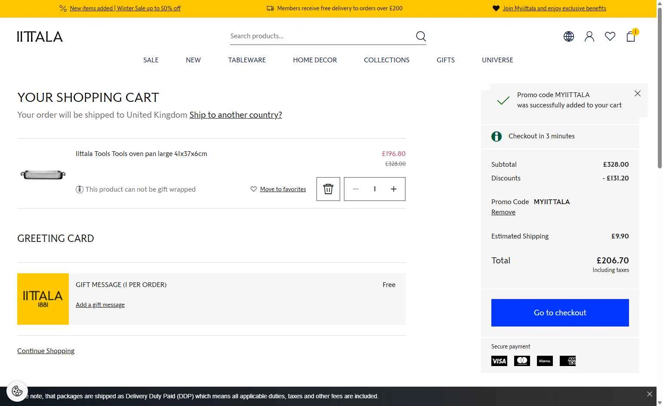Open the oven pan product thumbnail

(43, 174)
